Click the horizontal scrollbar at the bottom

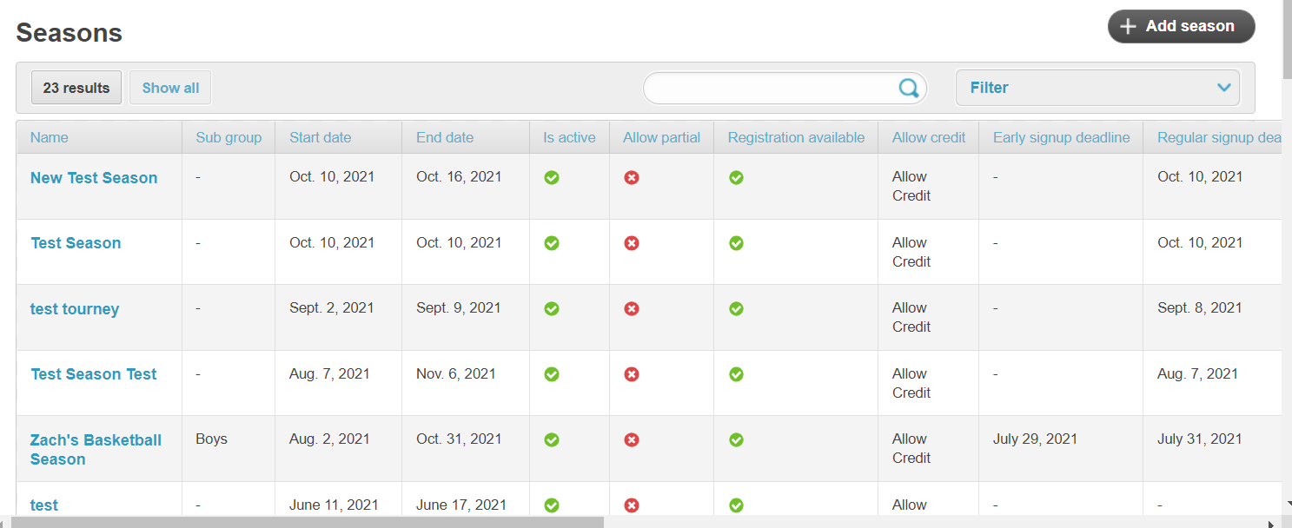click(304, 523)
